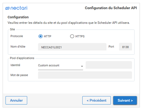Click the Nom d'hôte field NECCA01L0021
This screenshot has height=110, width=143.
pyautogui.click(x=72, y=47)
